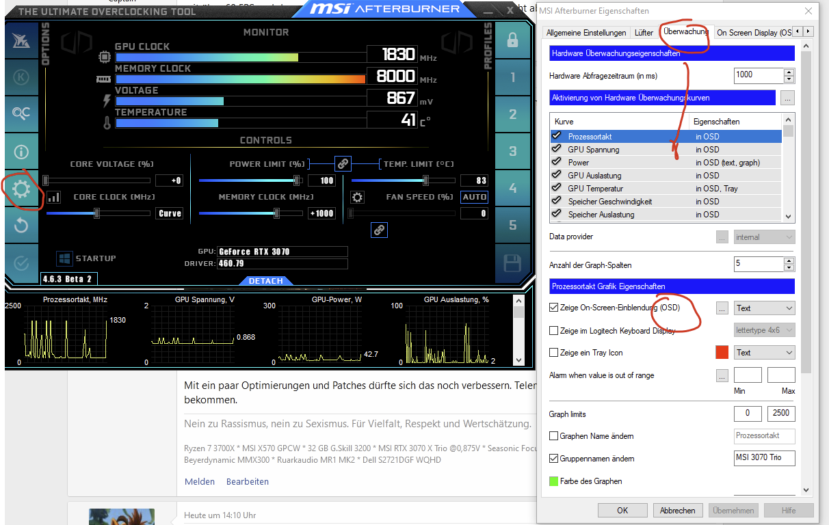Open the On Screen Display tab
The height and width of the screenshot is (525, 829).
754,32
